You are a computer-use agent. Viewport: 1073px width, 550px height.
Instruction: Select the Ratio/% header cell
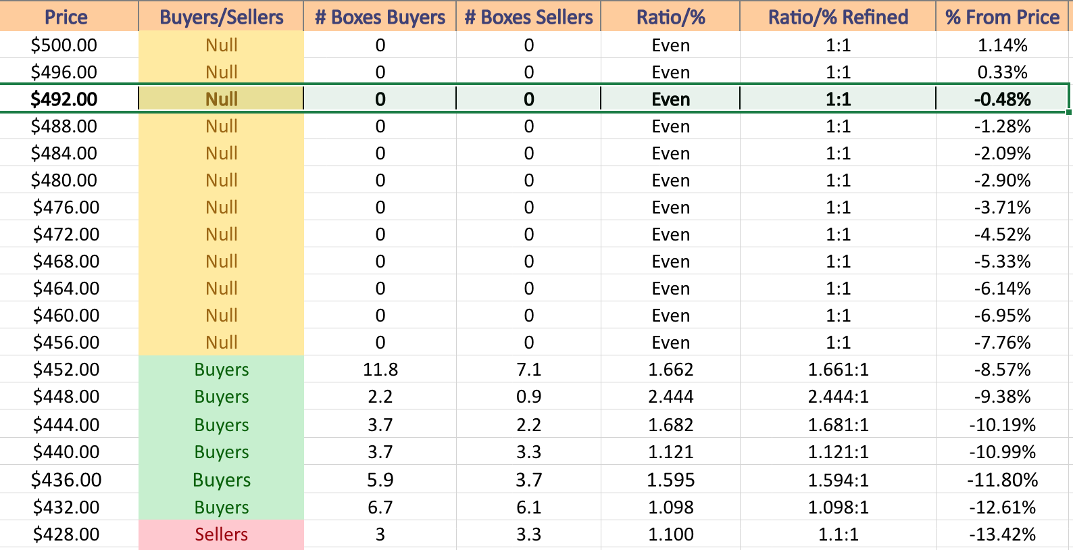(670, 16)
